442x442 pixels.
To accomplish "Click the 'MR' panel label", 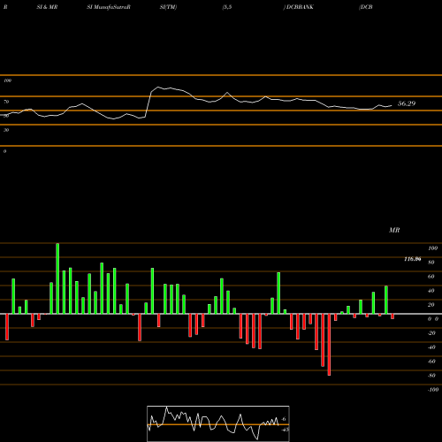I will tap(394, 230).
